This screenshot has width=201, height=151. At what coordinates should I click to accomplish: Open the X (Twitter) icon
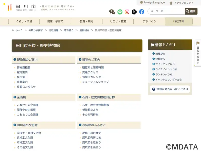(134, 12)
